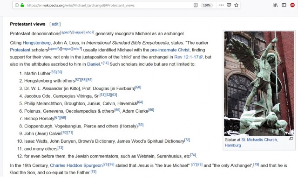
Task: Open reference [77] after 'the true Michael'
Action: tap(194, 164)
